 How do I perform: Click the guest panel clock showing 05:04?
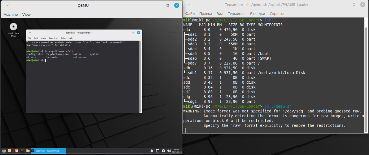click(x=177, y=151)
